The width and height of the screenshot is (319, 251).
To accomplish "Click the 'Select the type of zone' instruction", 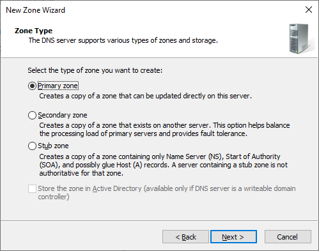I will [x=95, y=70].
